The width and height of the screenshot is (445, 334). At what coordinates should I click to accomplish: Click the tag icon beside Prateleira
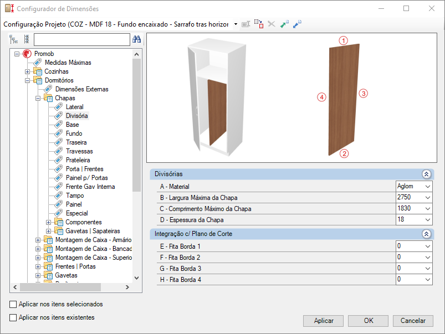[x=58, y=160]
